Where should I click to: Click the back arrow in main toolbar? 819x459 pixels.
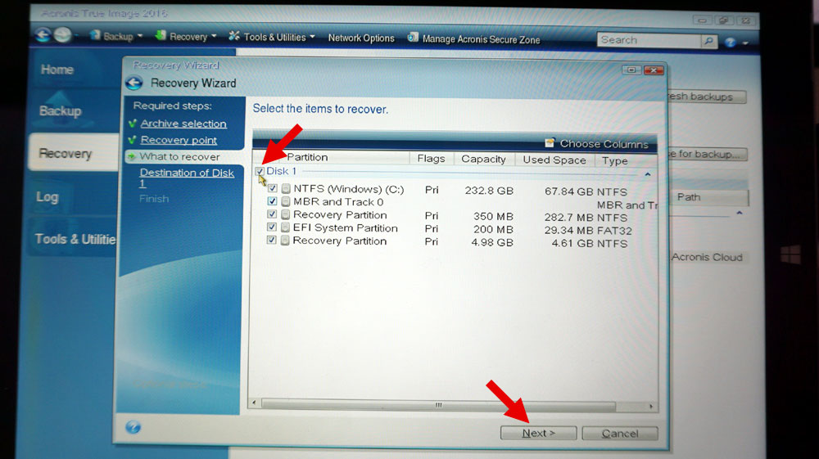pyautogui.click(x=43, y=35)
